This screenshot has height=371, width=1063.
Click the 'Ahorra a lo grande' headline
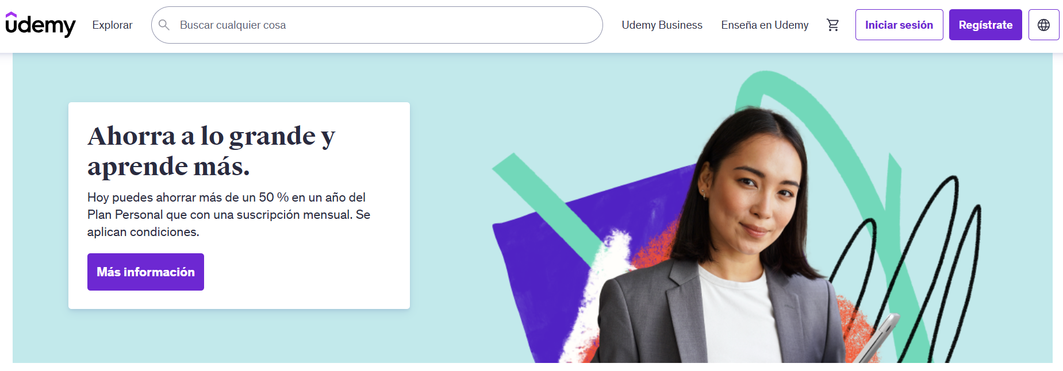coord(211,151)
